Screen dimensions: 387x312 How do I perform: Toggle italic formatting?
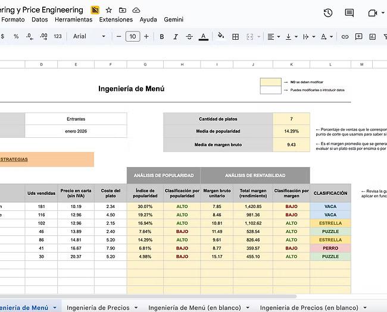(174, 36)
